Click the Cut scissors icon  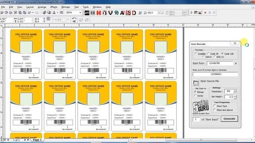(x=16, y=13)
